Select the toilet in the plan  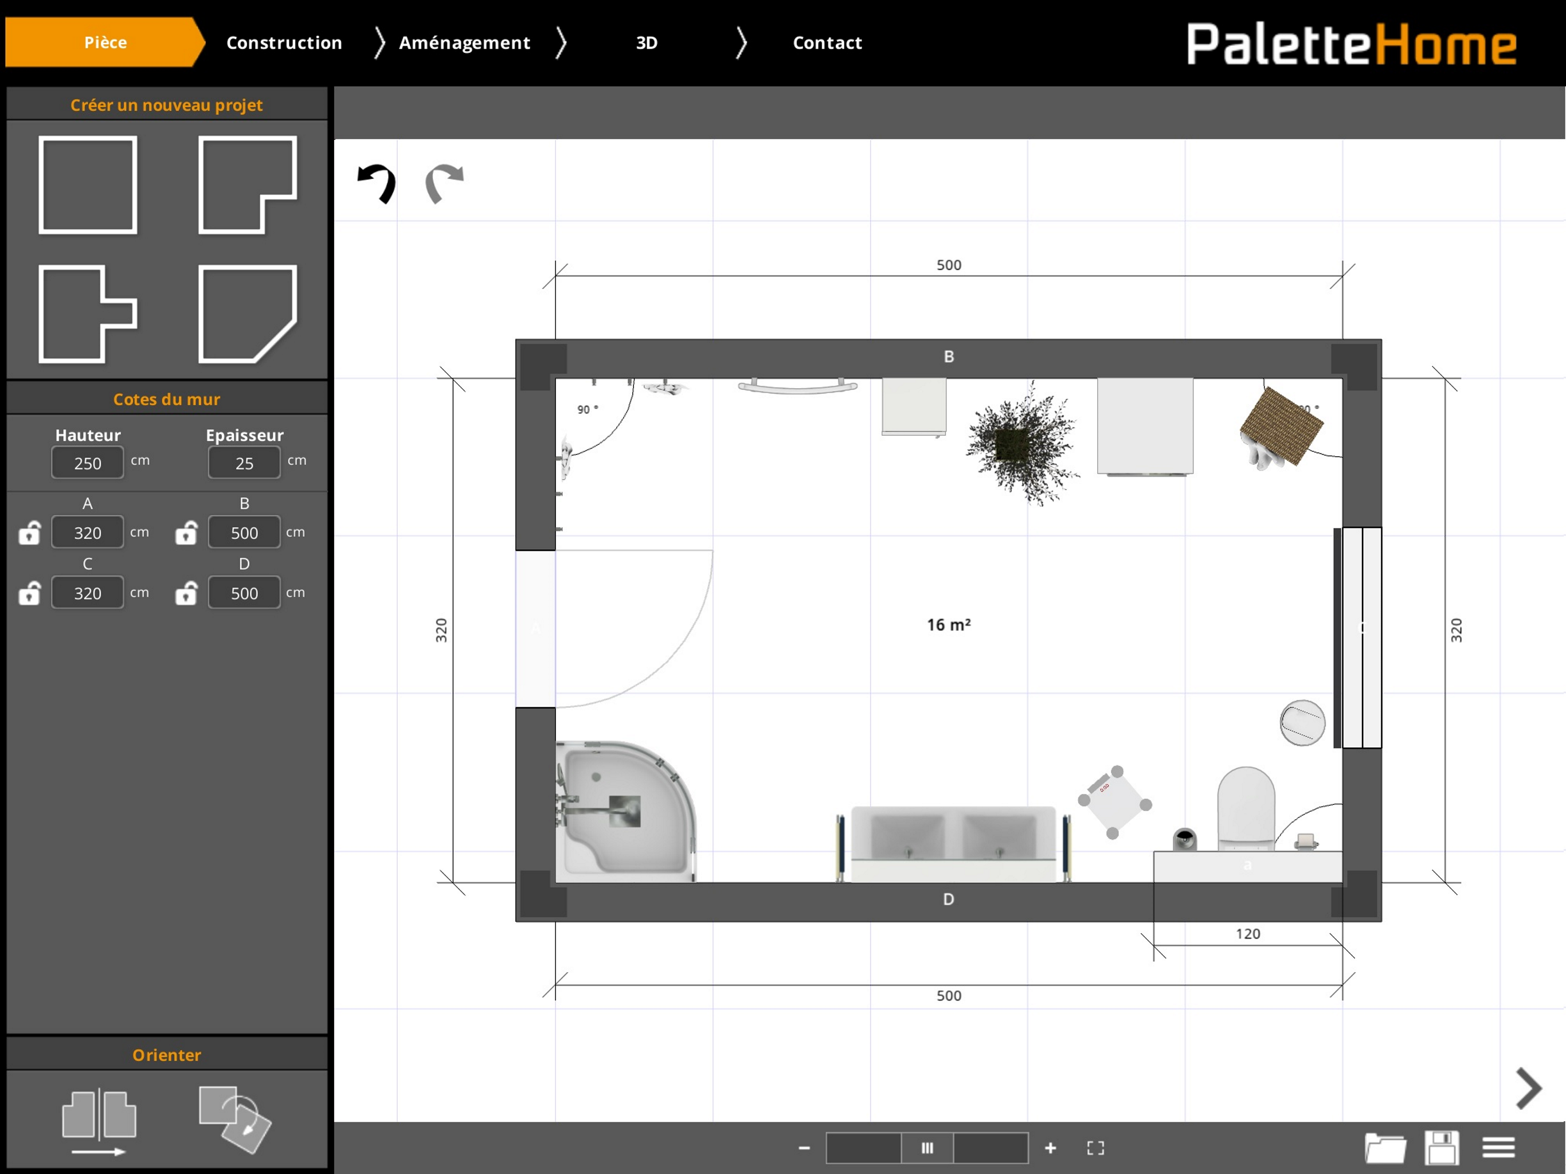(1246, 809)
